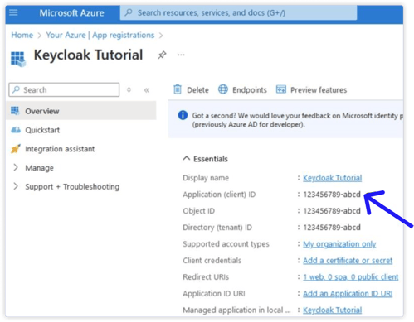Viewport: 414px width, 322px height.
Task: Click the Delete toolbar button
Action: coord(191,89)
